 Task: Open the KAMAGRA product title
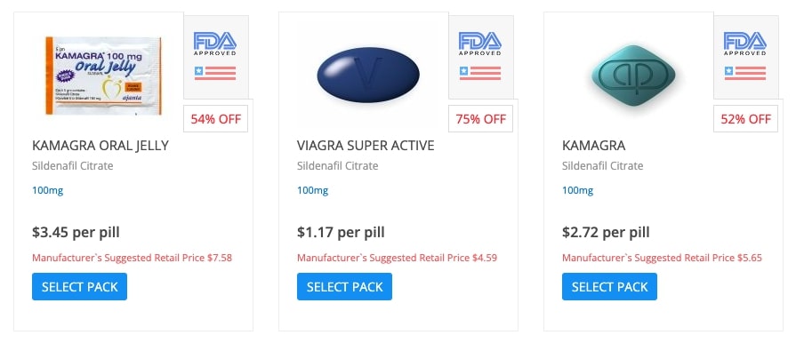[594, 146]
